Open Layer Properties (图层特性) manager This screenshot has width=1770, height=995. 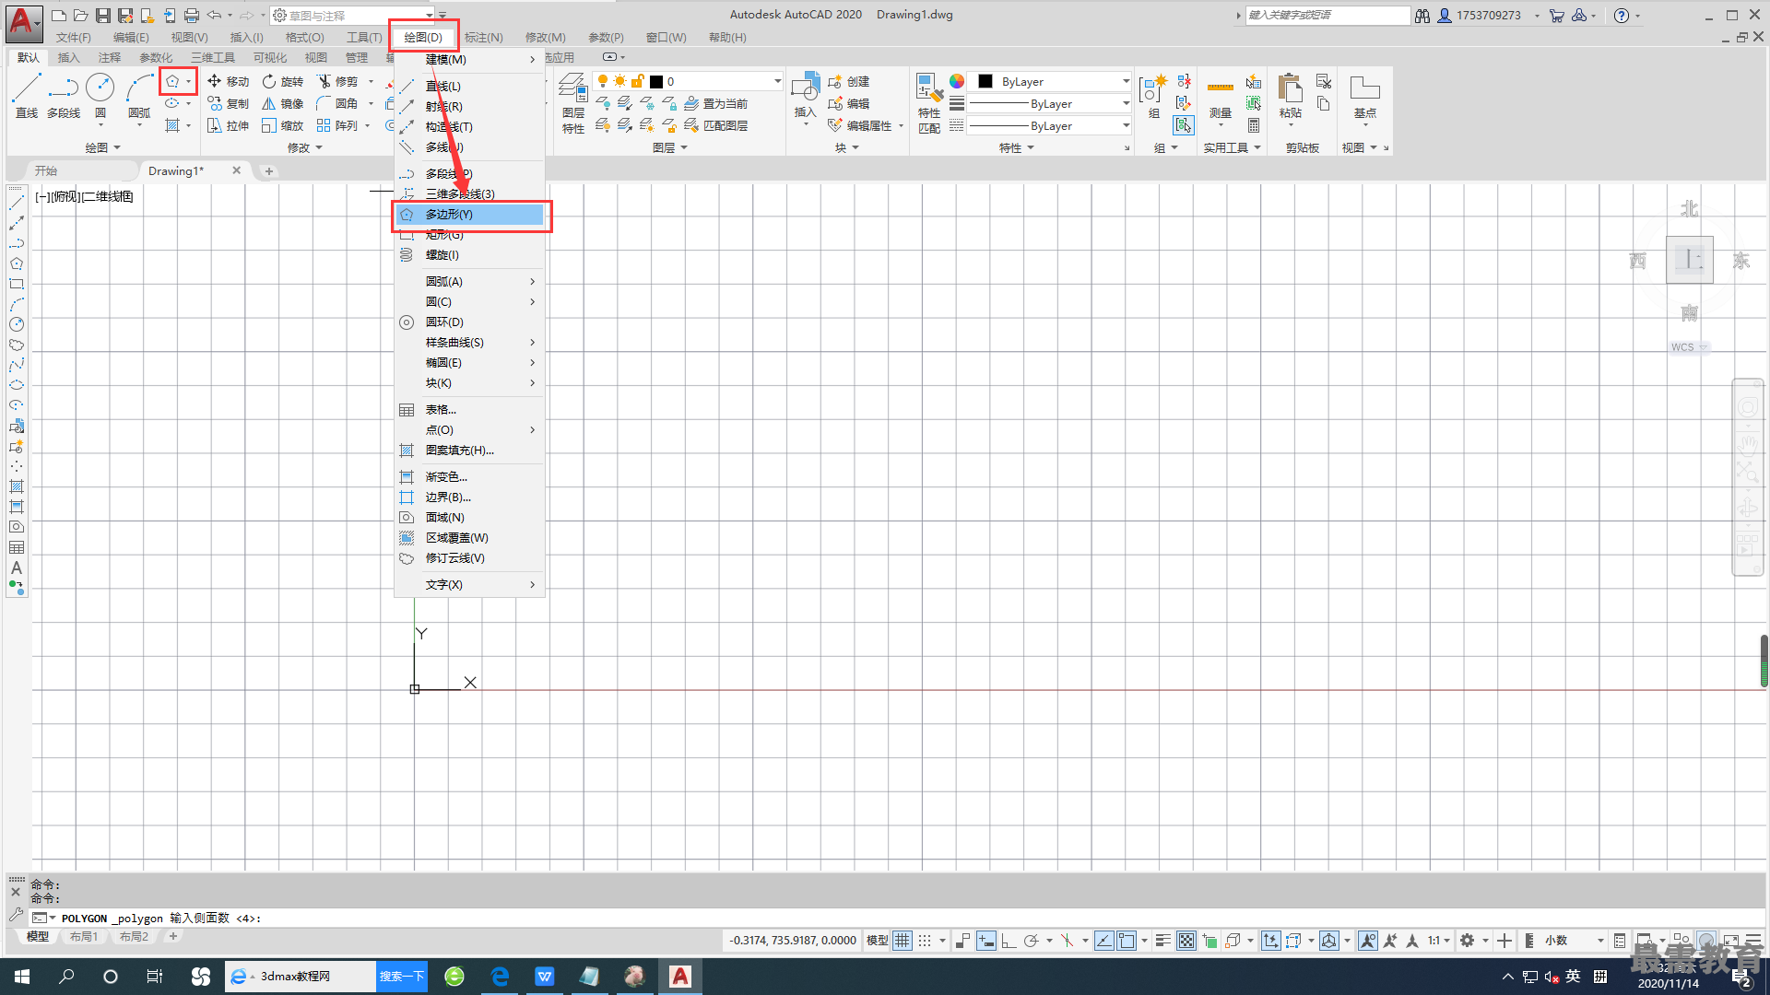pos(572,103)
